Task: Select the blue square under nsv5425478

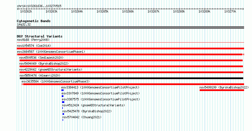Action: coord(63,114)
